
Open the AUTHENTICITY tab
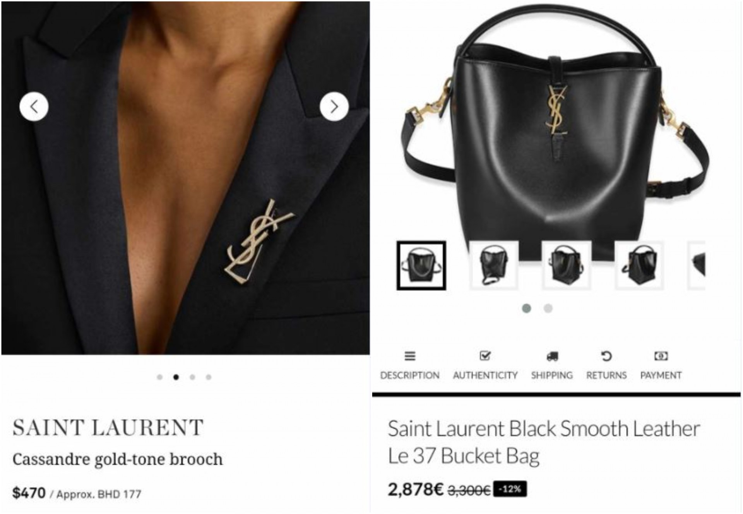click(x=485, y=375)
